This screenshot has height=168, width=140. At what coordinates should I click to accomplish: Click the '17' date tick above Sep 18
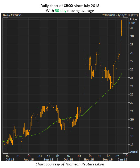click(48, 156)
